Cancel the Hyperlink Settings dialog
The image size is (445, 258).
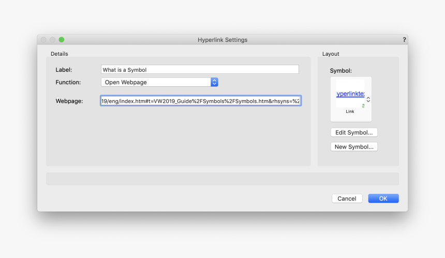pyautogui.click(x=347, y=199)
